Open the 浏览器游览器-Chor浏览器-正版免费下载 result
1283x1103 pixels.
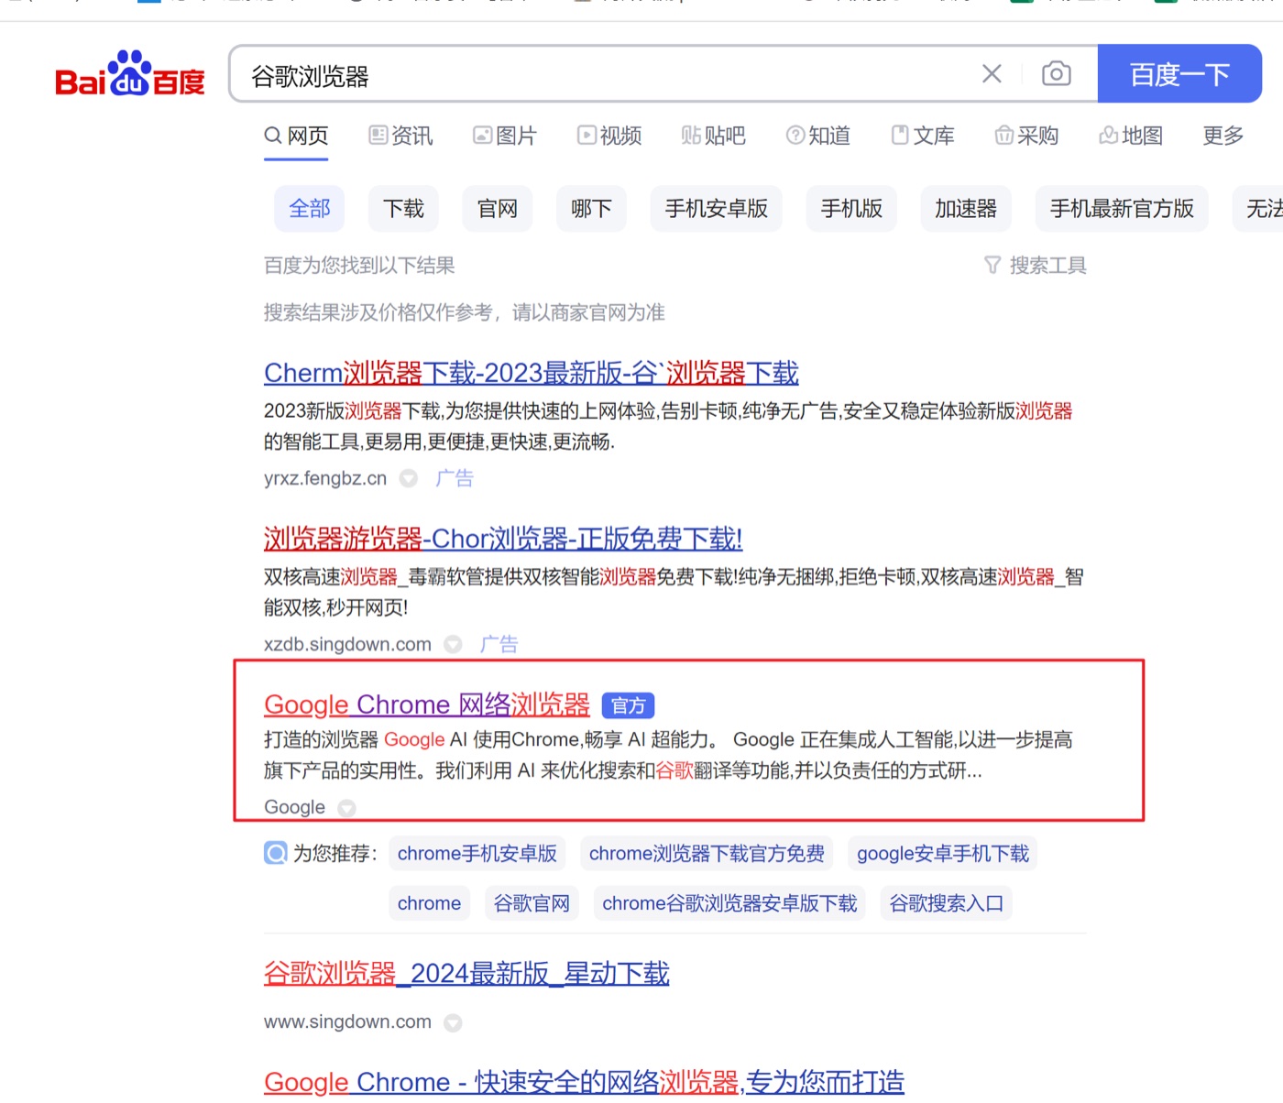click(503, 539)
